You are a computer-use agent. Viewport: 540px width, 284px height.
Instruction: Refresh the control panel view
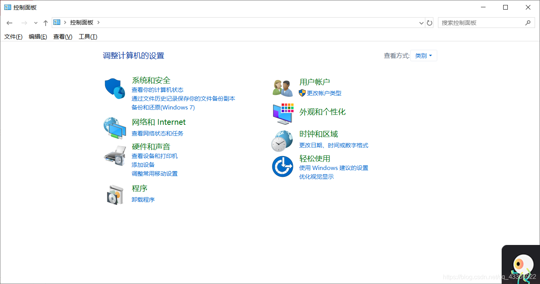(x=430, y=23)
